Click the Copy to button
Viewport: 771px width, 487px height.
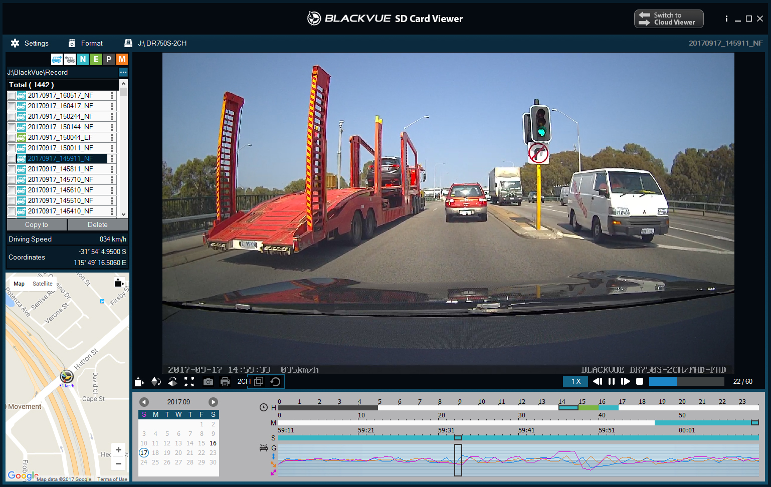click(37, 225)
